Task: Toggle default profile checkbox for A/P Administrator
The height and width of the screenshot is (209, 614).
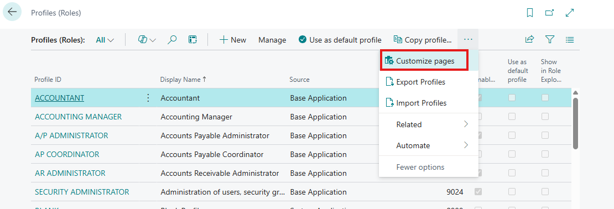Action: pyautogui.click(x=512, y=135)
